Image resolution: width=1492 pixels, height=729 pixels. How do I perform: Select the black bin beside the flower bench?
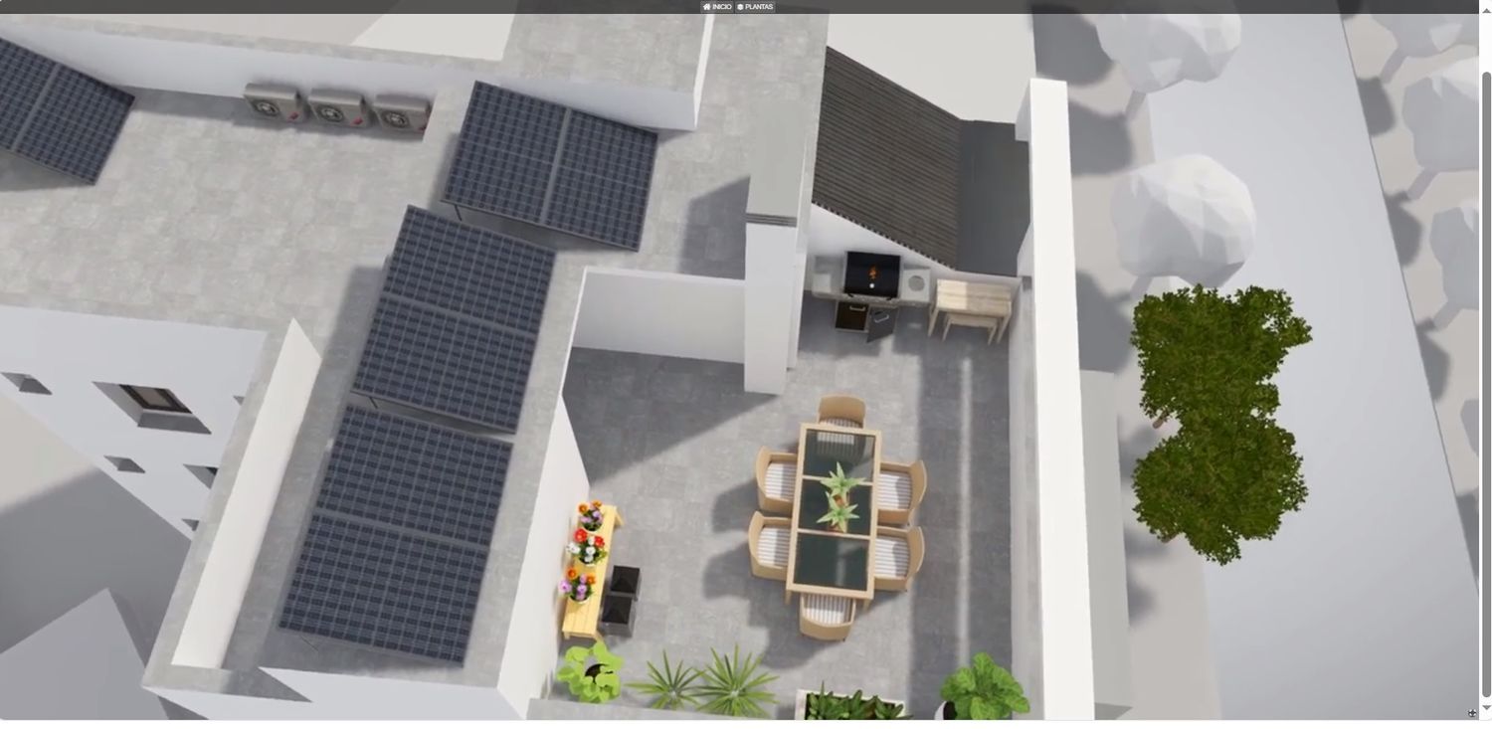(x=622, y=600)
